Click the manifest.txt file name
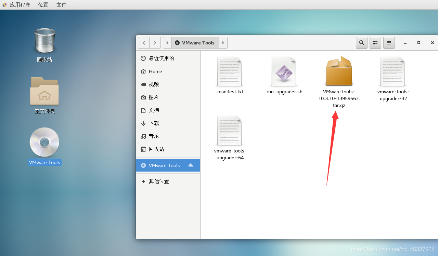This screenshot has width=438, height=256. [230, 92]
